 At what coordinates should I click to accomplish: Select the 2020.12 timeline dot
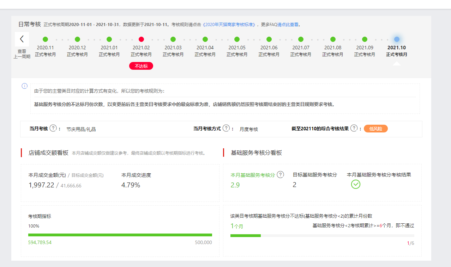[77, 39]
